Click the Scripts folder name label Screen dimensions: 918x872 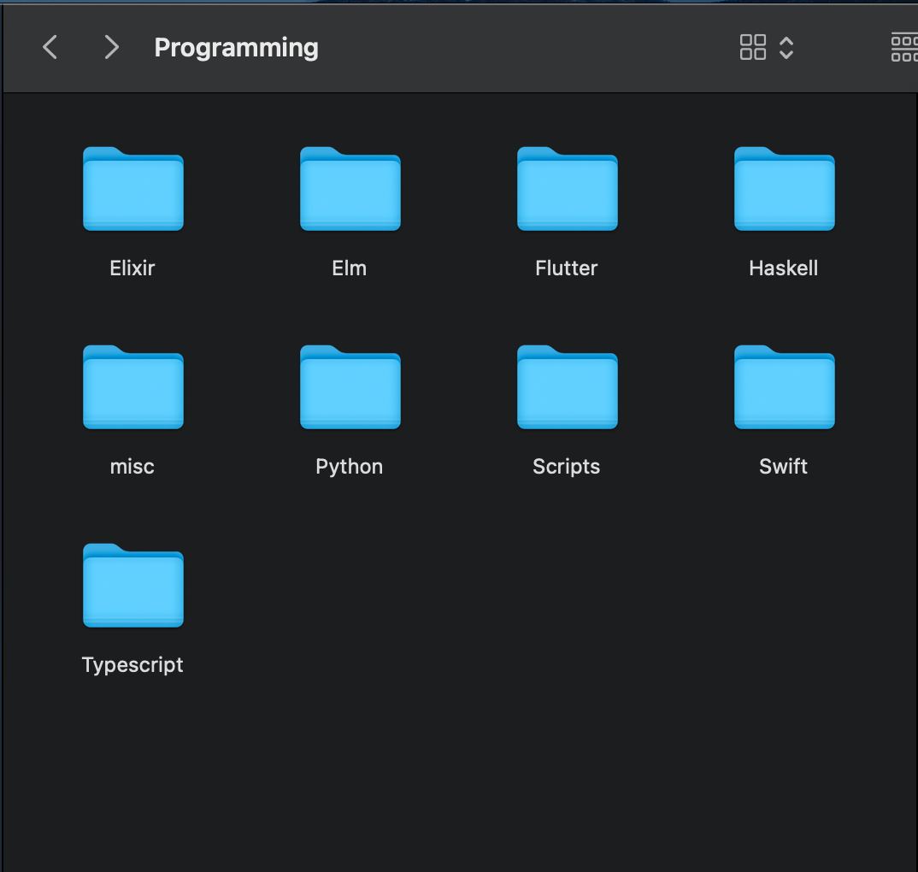[566, 467]
